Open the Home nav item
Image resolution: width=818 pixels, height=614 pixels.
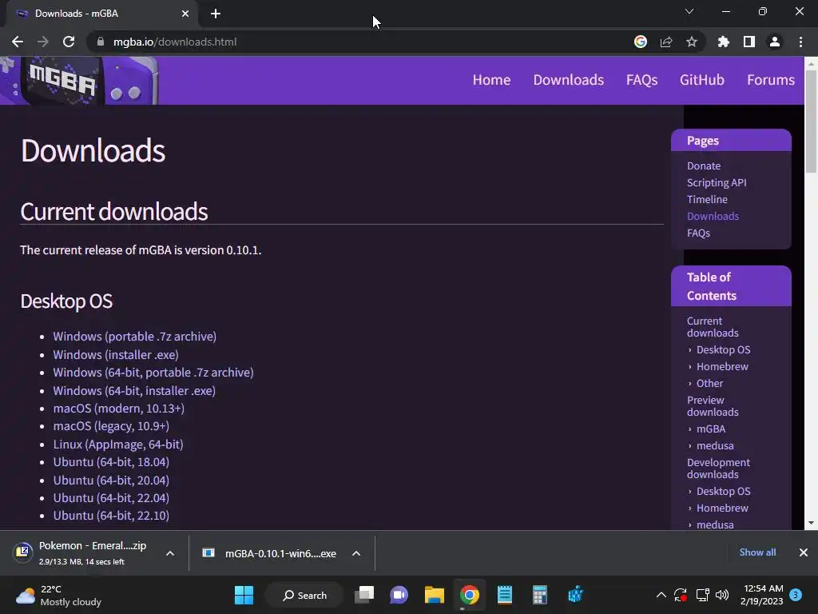coord(491,80)
